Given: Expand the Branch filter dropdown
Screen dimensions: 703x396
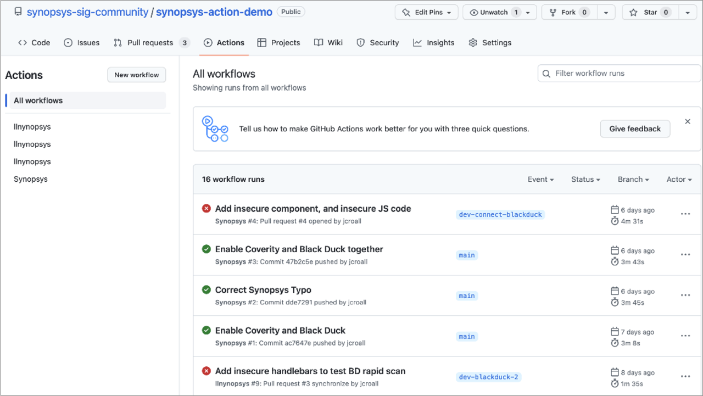Looking at the screenshot, I should 633,180.
